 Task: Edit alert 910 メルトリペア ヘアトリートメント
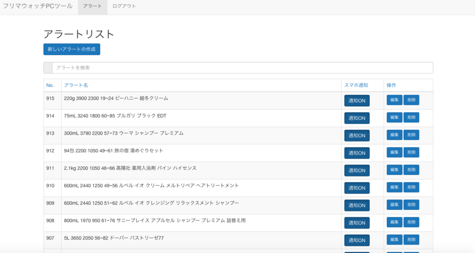tap(394, 187)
